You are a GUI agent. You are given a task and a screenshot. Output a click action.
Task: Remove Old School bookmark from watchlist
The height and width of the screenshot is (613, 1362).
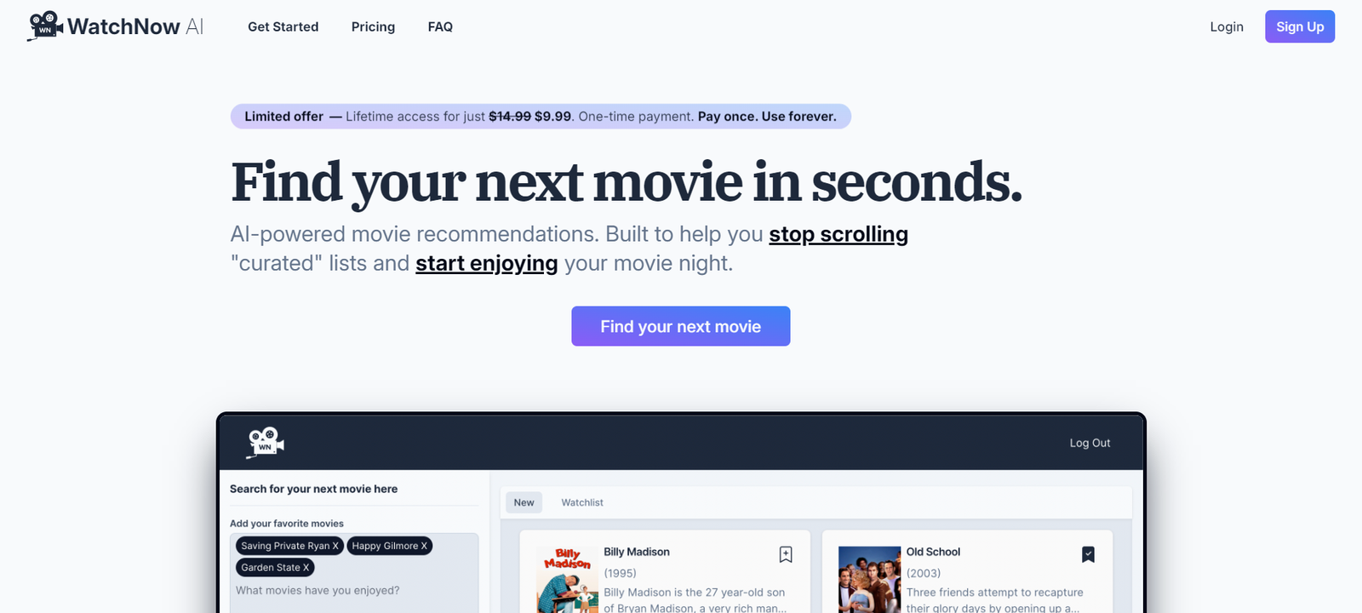[x=1087, y=554]
